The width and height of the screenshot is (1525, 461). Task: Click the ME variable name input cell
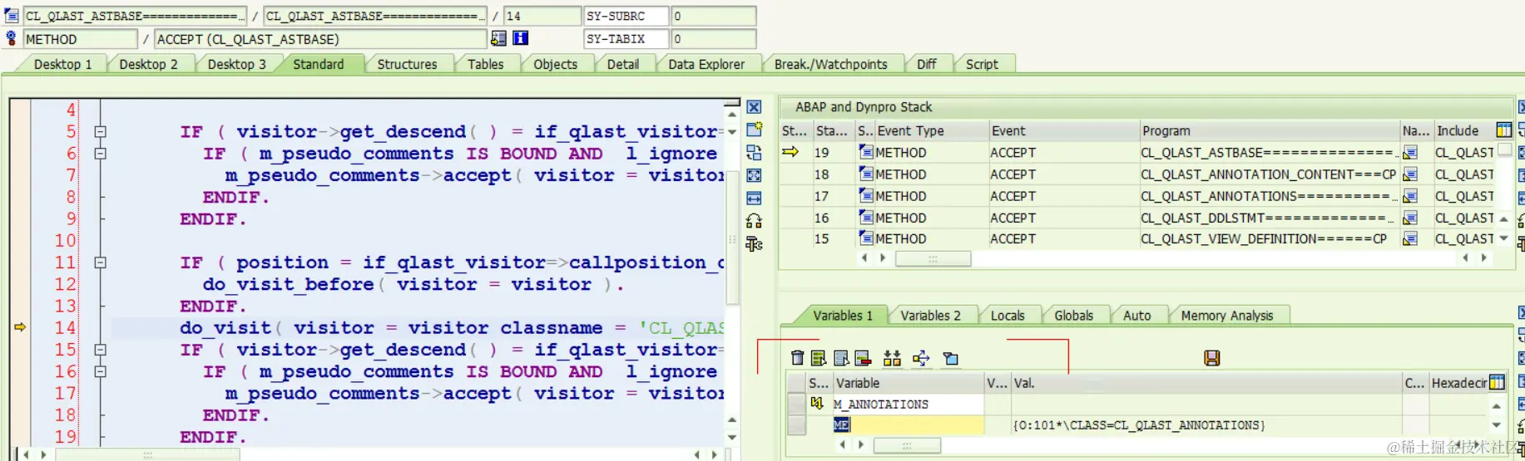pos(908,424)
